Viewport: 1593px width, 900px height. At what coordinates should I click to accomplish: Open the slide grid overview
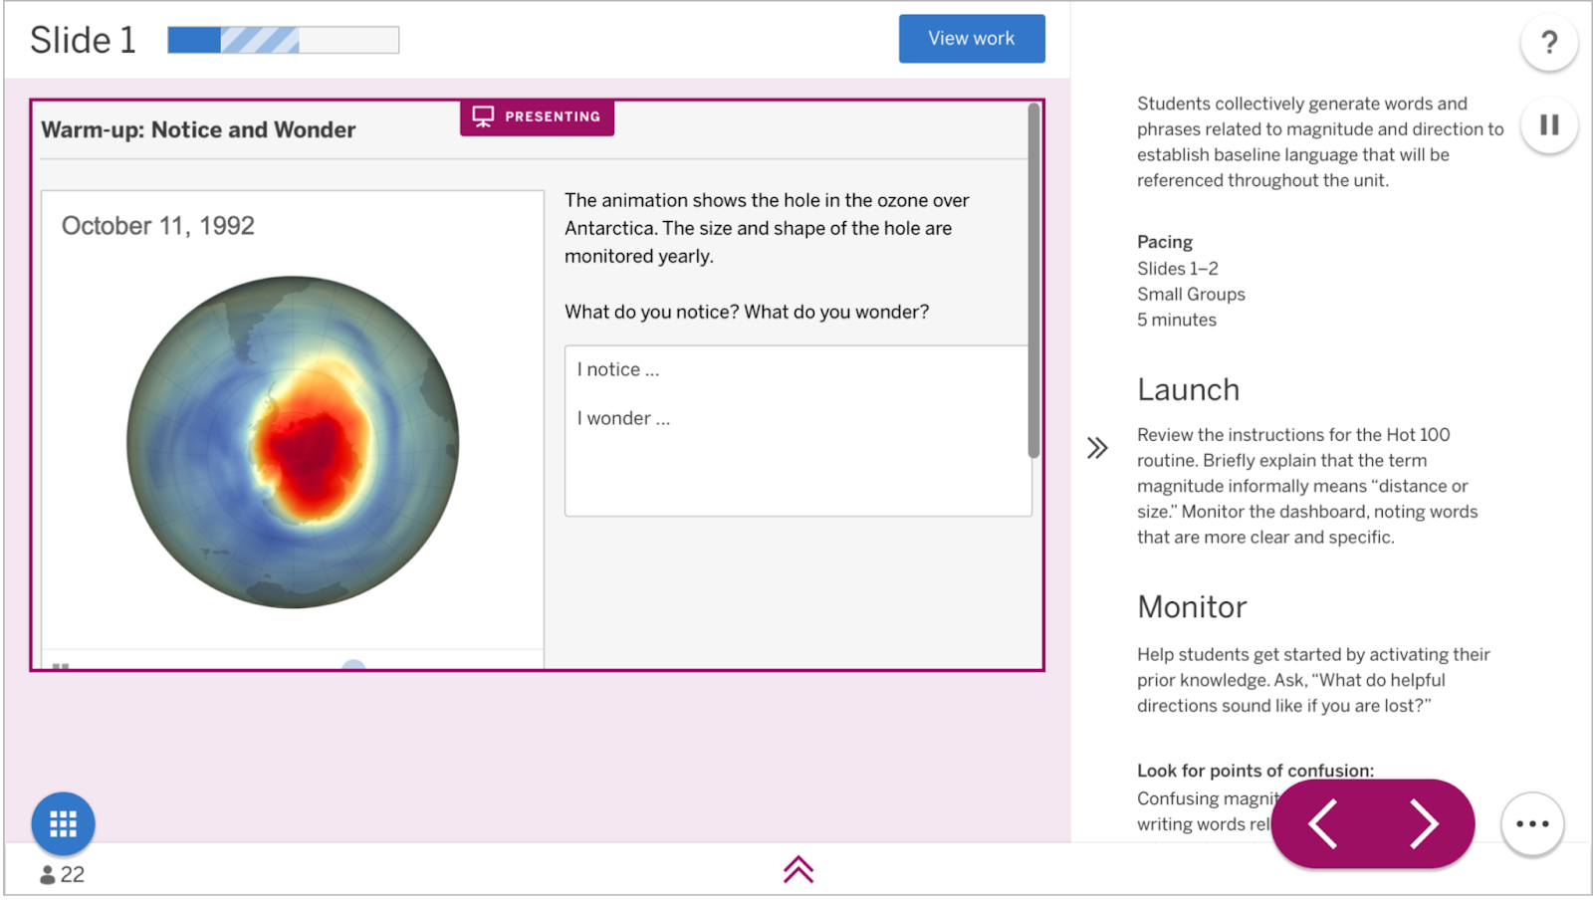click(x=63, y=823)
